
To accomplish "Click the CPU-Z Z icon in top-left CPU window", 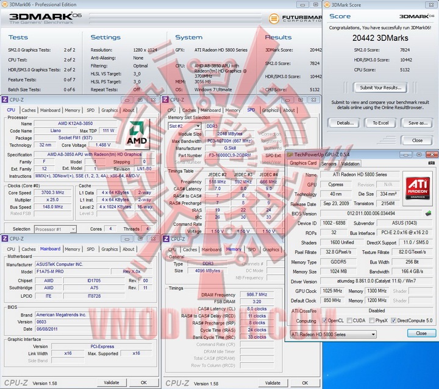I will tap(5, 100).
